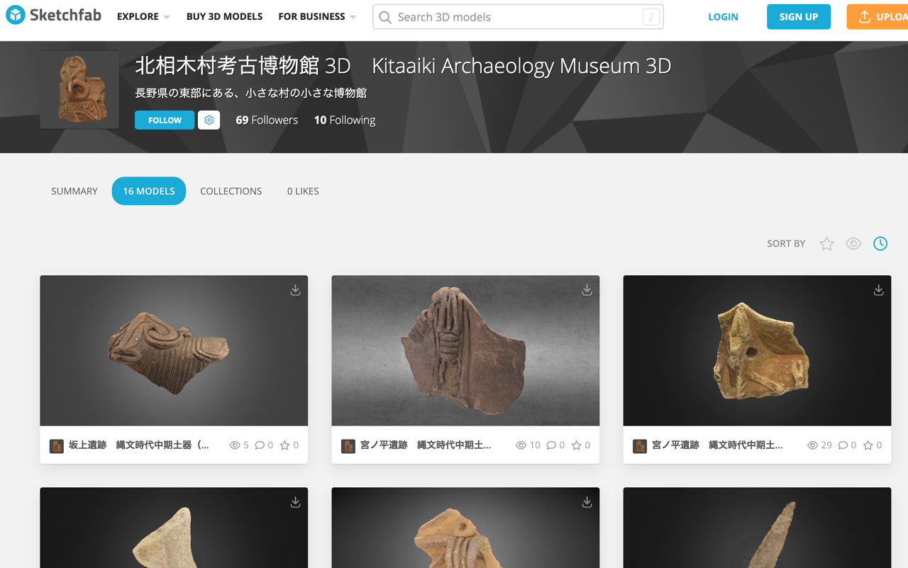Screen dimensions: 908x568
Task: Click the 坂上遺跡 縄文時代中期土器 title
Action: pyautogui.click(x=139, y=445)
